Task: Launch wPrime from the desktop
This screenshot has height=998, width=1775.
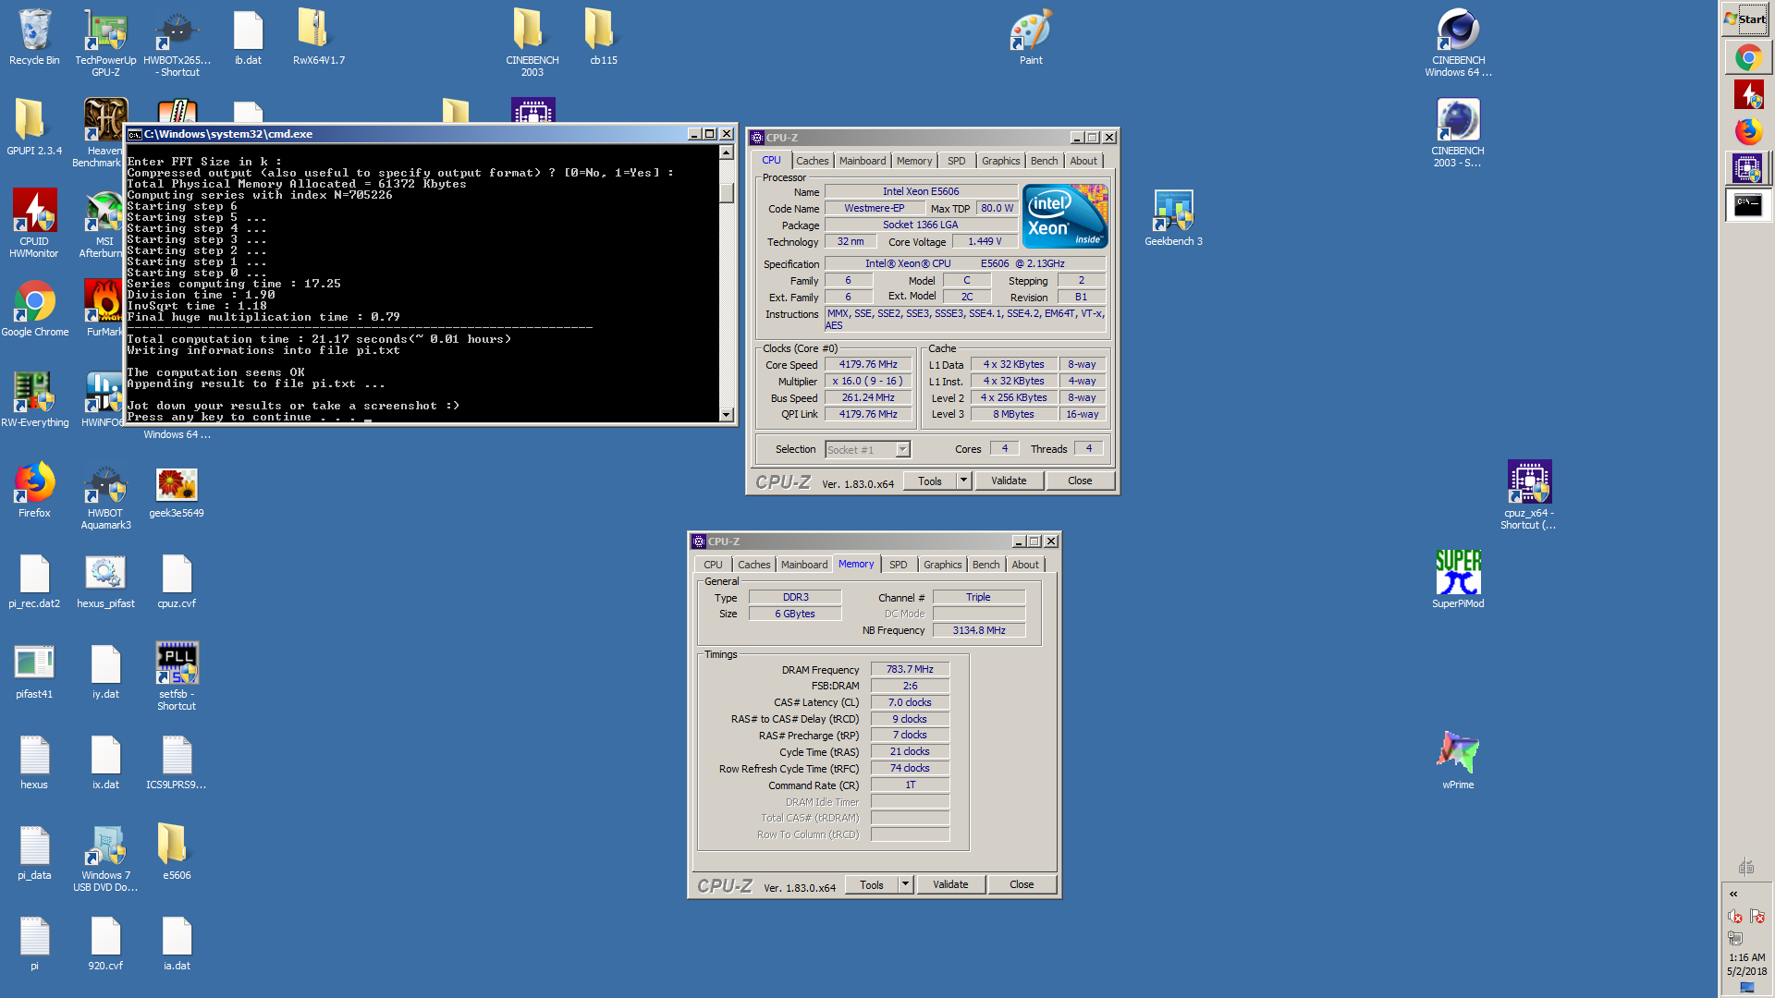Action: pos(1458,761)
